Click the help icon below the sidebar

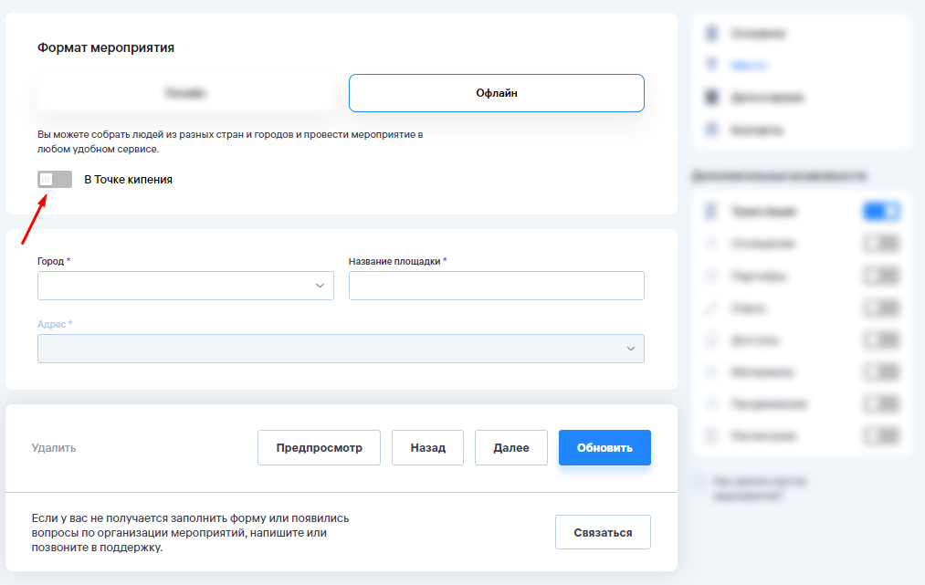(699, 481)
